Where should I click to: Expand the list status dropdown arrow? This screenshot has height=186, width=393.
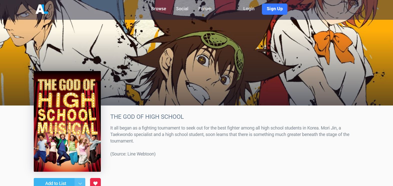click(80, 183)
